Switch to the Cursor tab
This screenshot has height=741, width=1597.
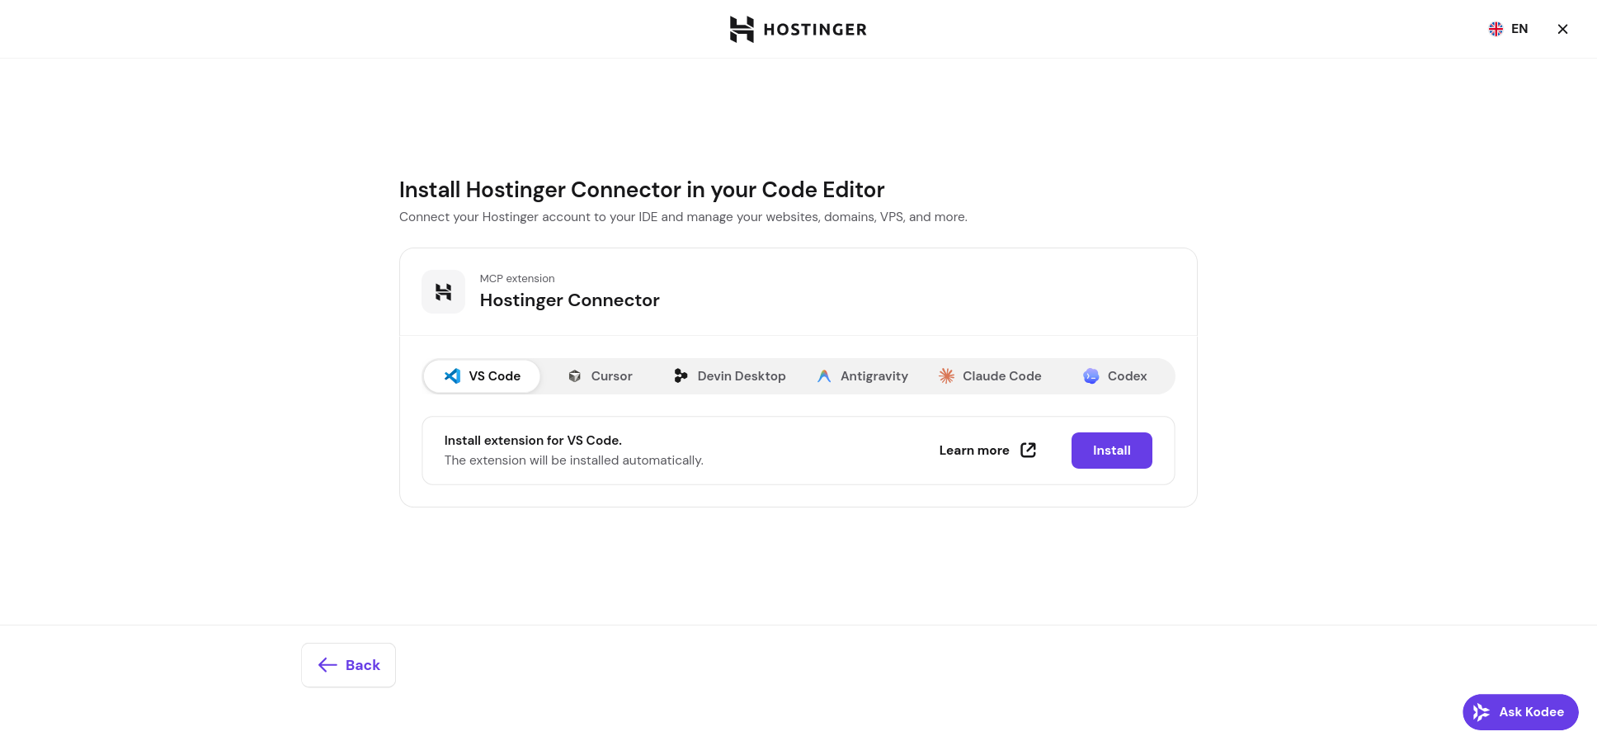coord(600,376)
